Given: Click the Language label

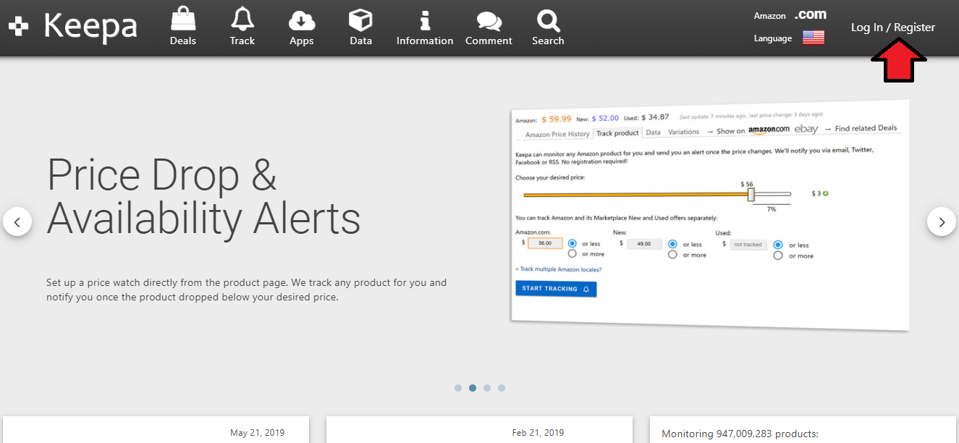Looking at the screenshot, I should [772, 38].
